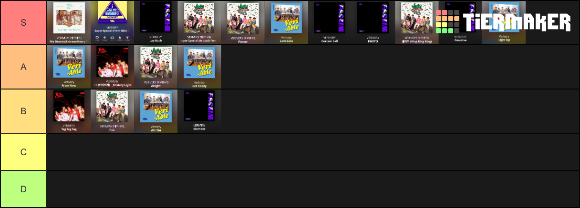Click the All I Do song card
580x208 pixels.
click(155, 111)
